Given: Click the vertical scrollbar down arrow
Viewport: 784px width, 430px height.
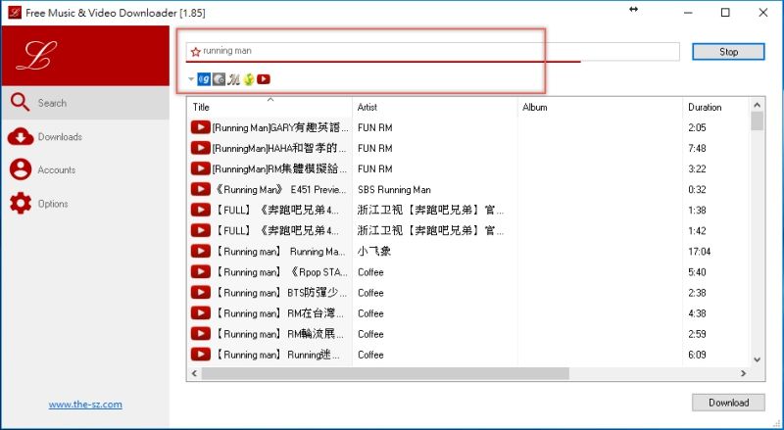Looking at the screenshot, I should [757, 359].
